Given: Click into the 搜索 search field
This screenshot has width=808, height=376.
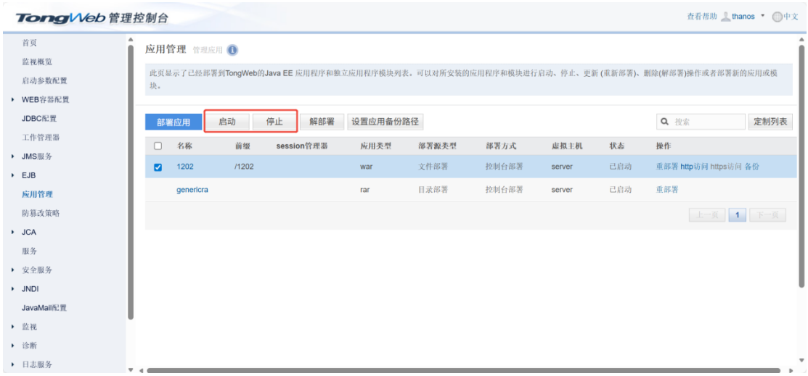Looking at the screenshot, I should click(x=706, y=122).
